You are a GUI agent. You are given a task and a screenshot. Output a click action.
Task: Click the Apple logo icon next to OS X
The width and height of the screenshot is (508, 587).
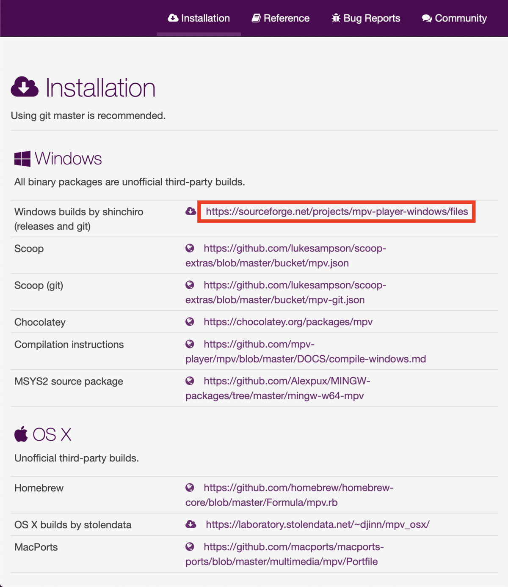(x=21, y=434)
